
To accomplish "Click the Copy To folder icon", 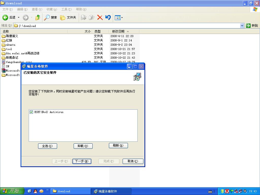I will [91, 18].
